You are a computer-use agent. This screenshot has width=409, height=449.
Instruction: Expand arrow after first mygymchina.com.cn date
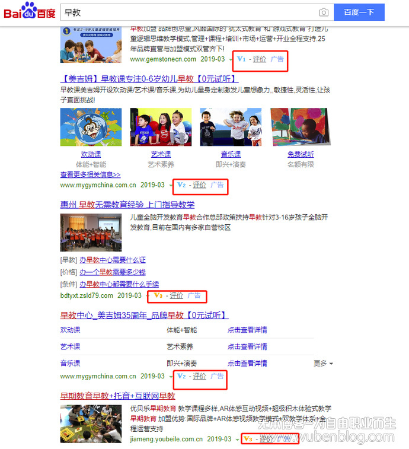coord(171,186)
